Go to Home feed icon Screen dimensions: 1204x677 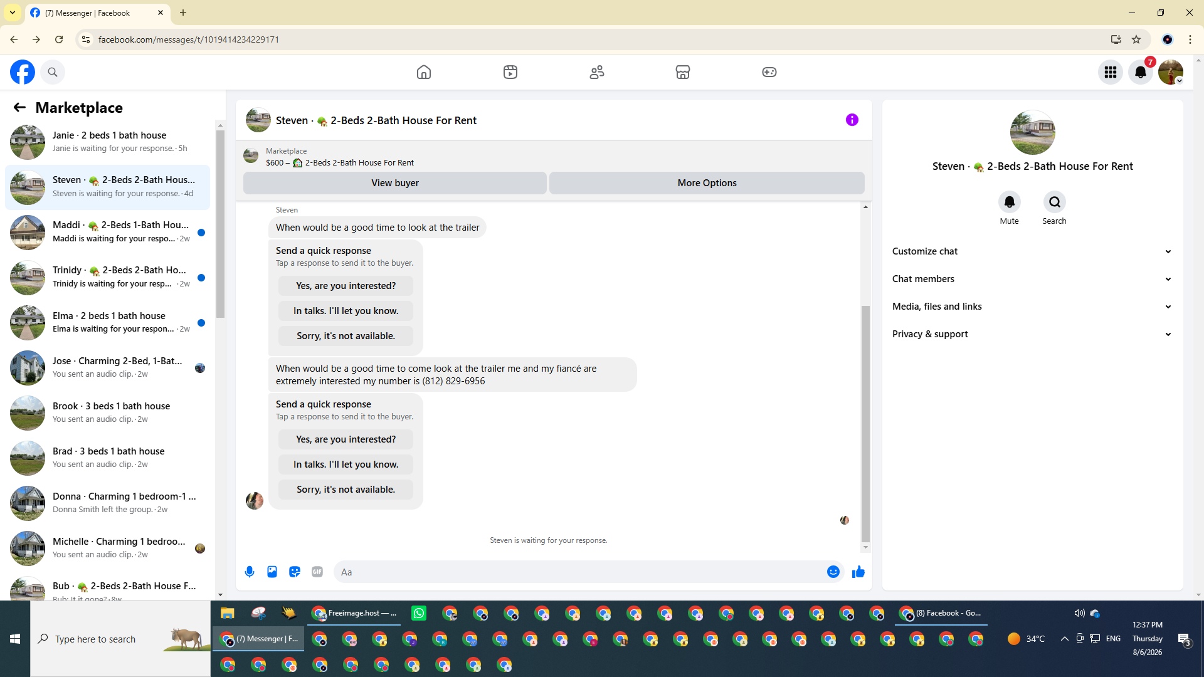(x=424, y=72)
